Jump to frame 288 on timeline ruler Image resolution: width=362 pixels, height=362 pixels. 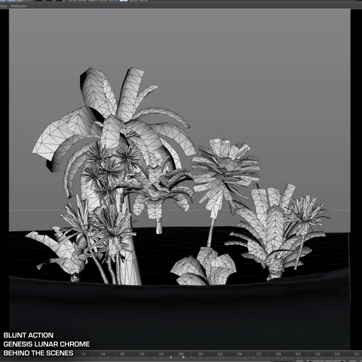point(278,354)
